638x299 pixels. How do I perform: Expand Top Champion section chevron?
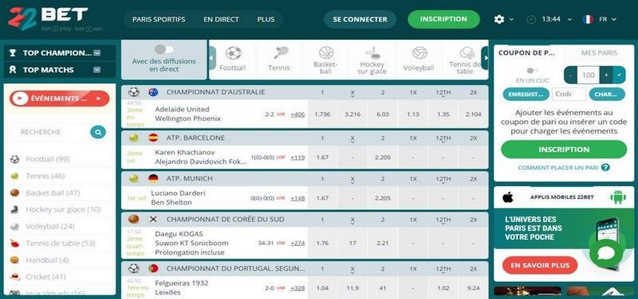[97, 53]
